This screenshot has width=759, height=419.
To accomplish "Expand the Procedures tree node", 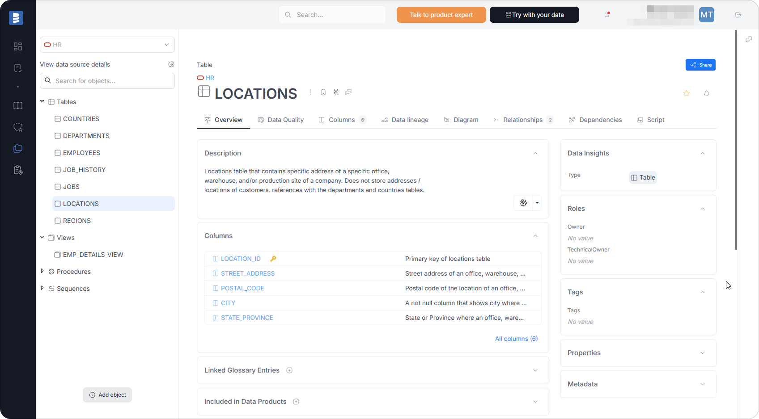I will click(42, 271).
